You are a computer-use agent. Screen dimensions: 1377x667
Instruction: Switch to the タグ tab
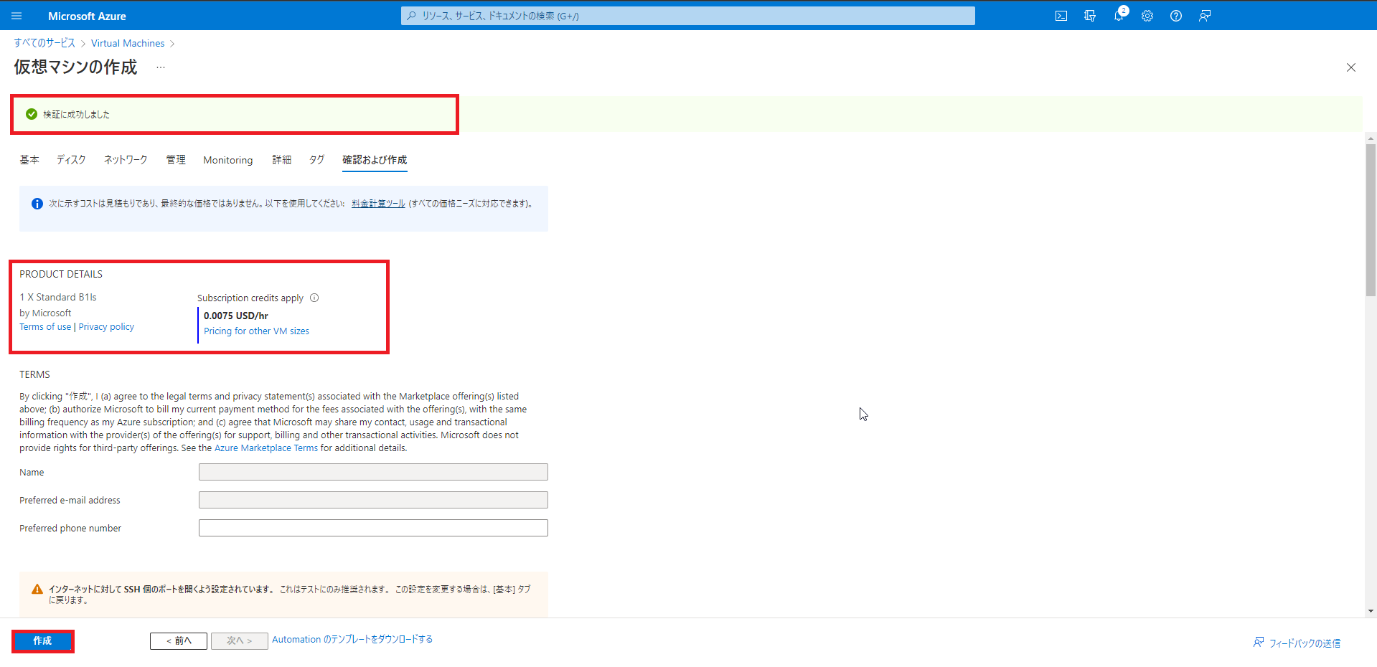click(x=317, y=160)
